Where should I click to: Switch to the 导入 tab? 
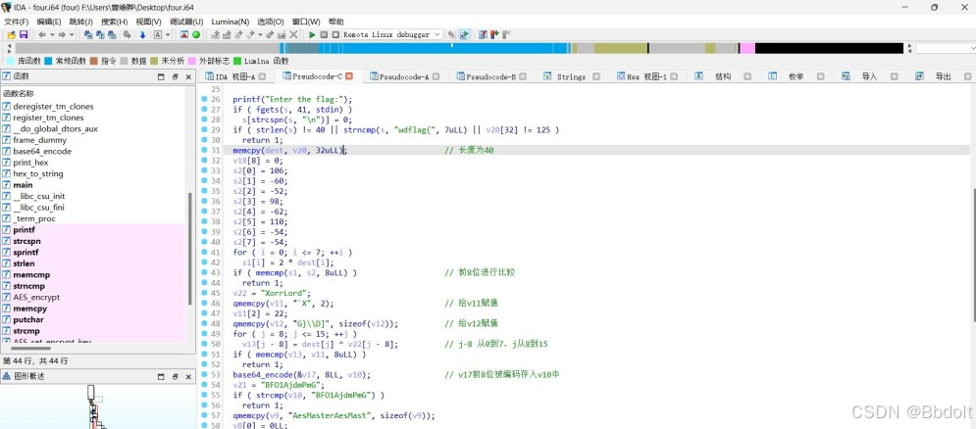[x=869, y=76]
